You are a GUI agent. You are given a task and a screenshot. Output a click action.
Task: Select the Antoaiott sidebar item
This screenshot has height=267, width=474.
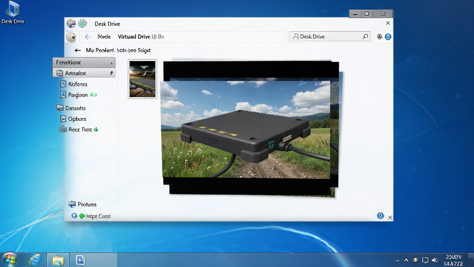(84, 73)
